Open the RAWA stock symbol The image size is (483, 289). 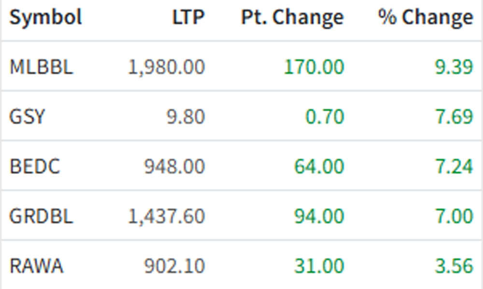pos(36,266)
